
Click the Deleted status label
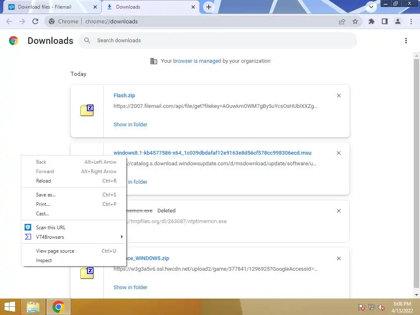167,211
